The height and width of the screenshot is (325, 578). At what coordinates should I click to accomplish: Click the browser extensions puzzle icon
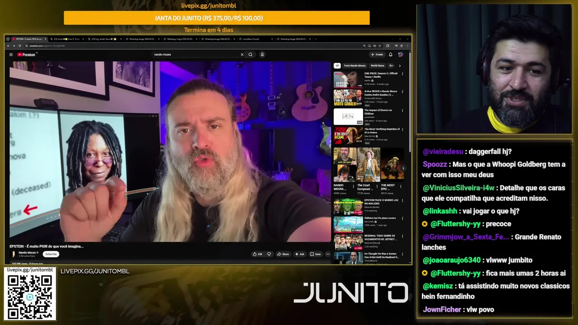(387, 46)
